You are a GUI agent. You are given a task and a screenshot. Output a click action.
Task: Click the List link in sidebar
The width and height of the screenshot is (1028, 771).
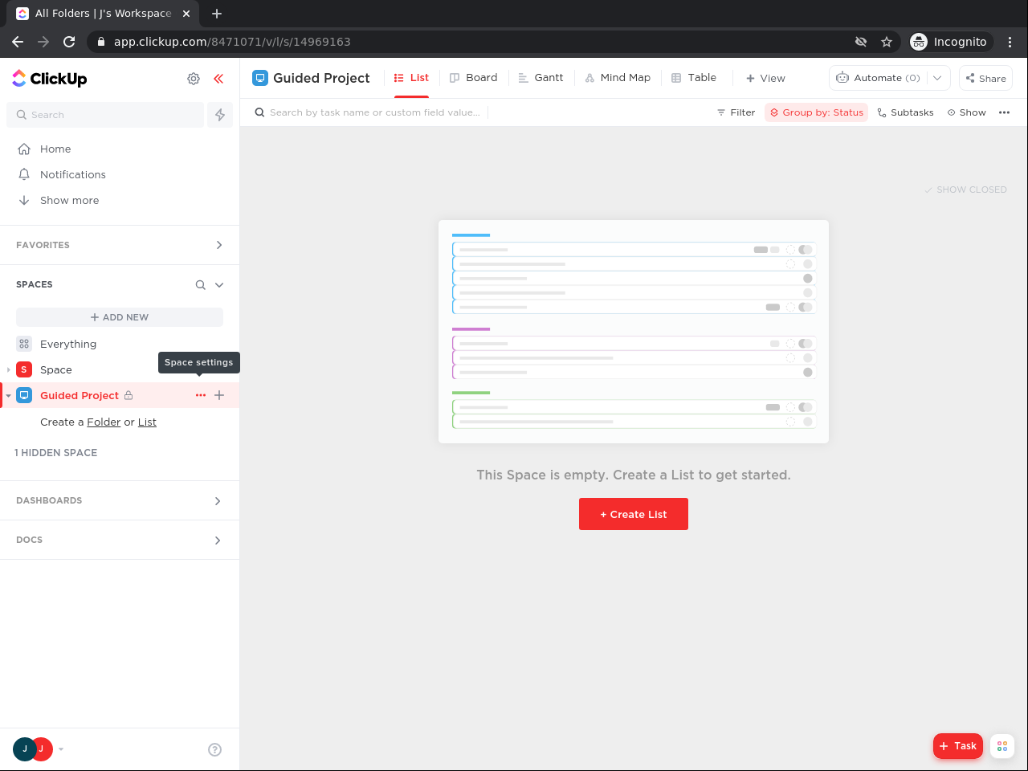click(x=147, y=422)
